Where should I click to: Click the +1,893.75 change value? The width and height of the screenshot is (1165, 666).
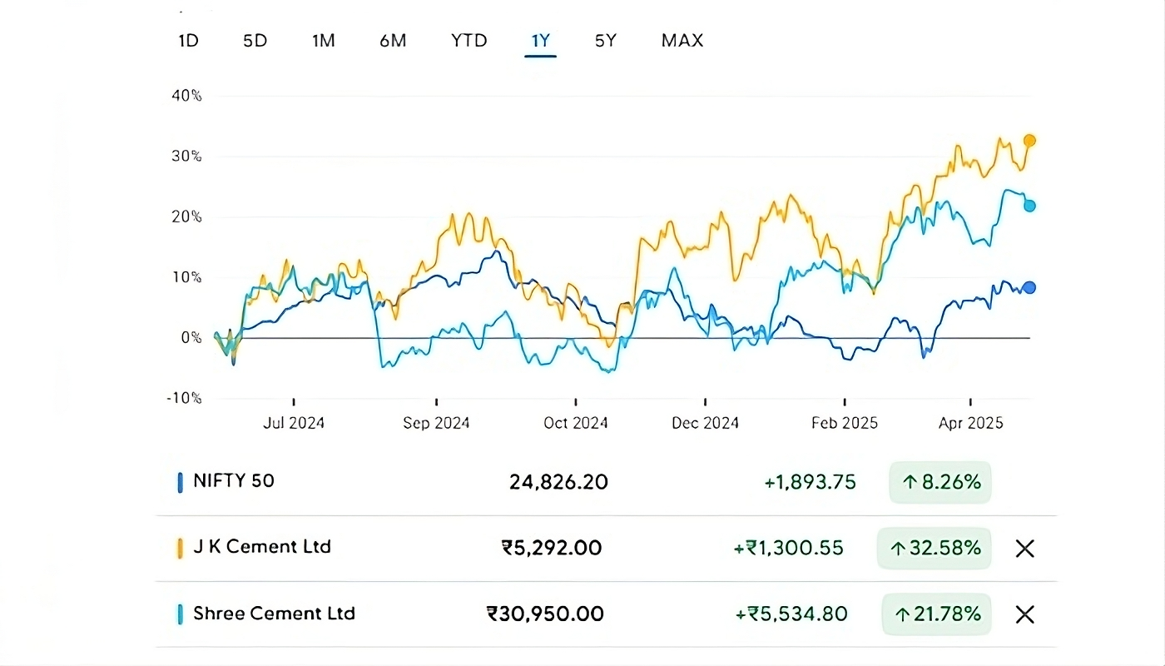coord(811,482)
